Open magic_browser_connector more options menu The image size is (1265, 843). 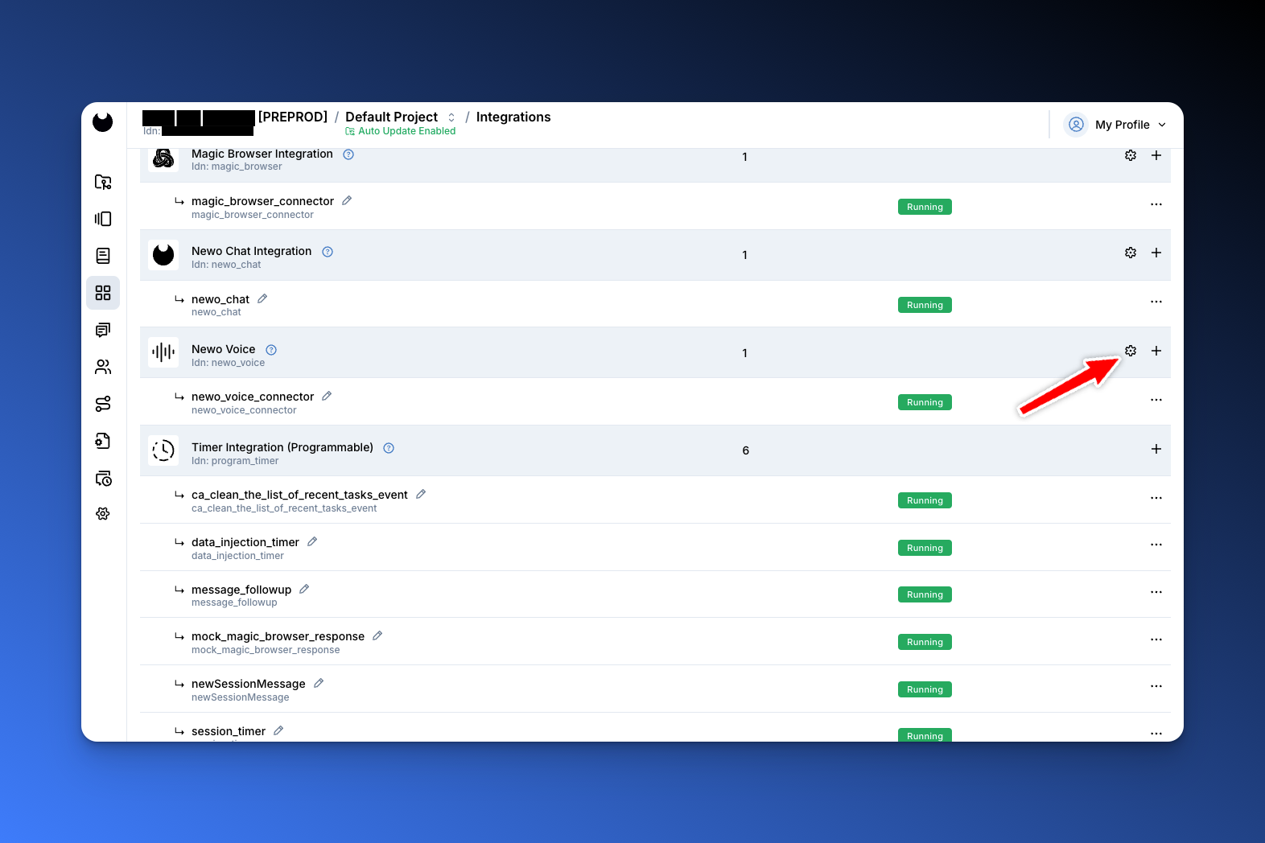click(x=1156, y=204)
